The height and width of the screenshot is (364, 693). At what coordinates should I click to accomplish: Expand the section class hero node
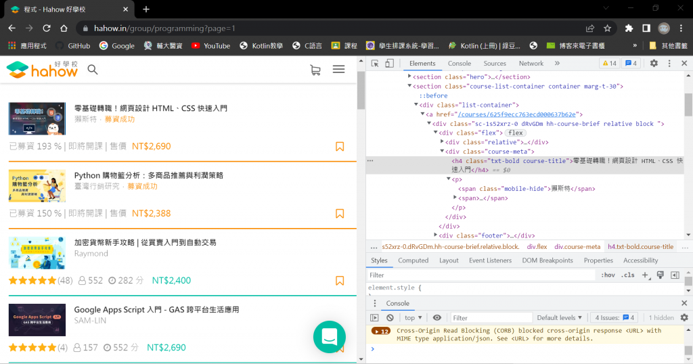tap(409, 76)
